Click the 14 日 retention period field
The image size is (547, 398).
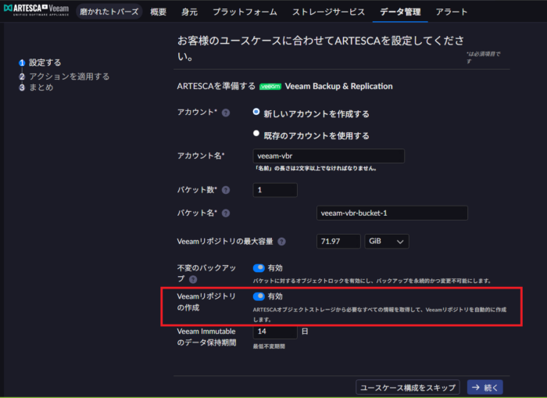pos(275,332)
